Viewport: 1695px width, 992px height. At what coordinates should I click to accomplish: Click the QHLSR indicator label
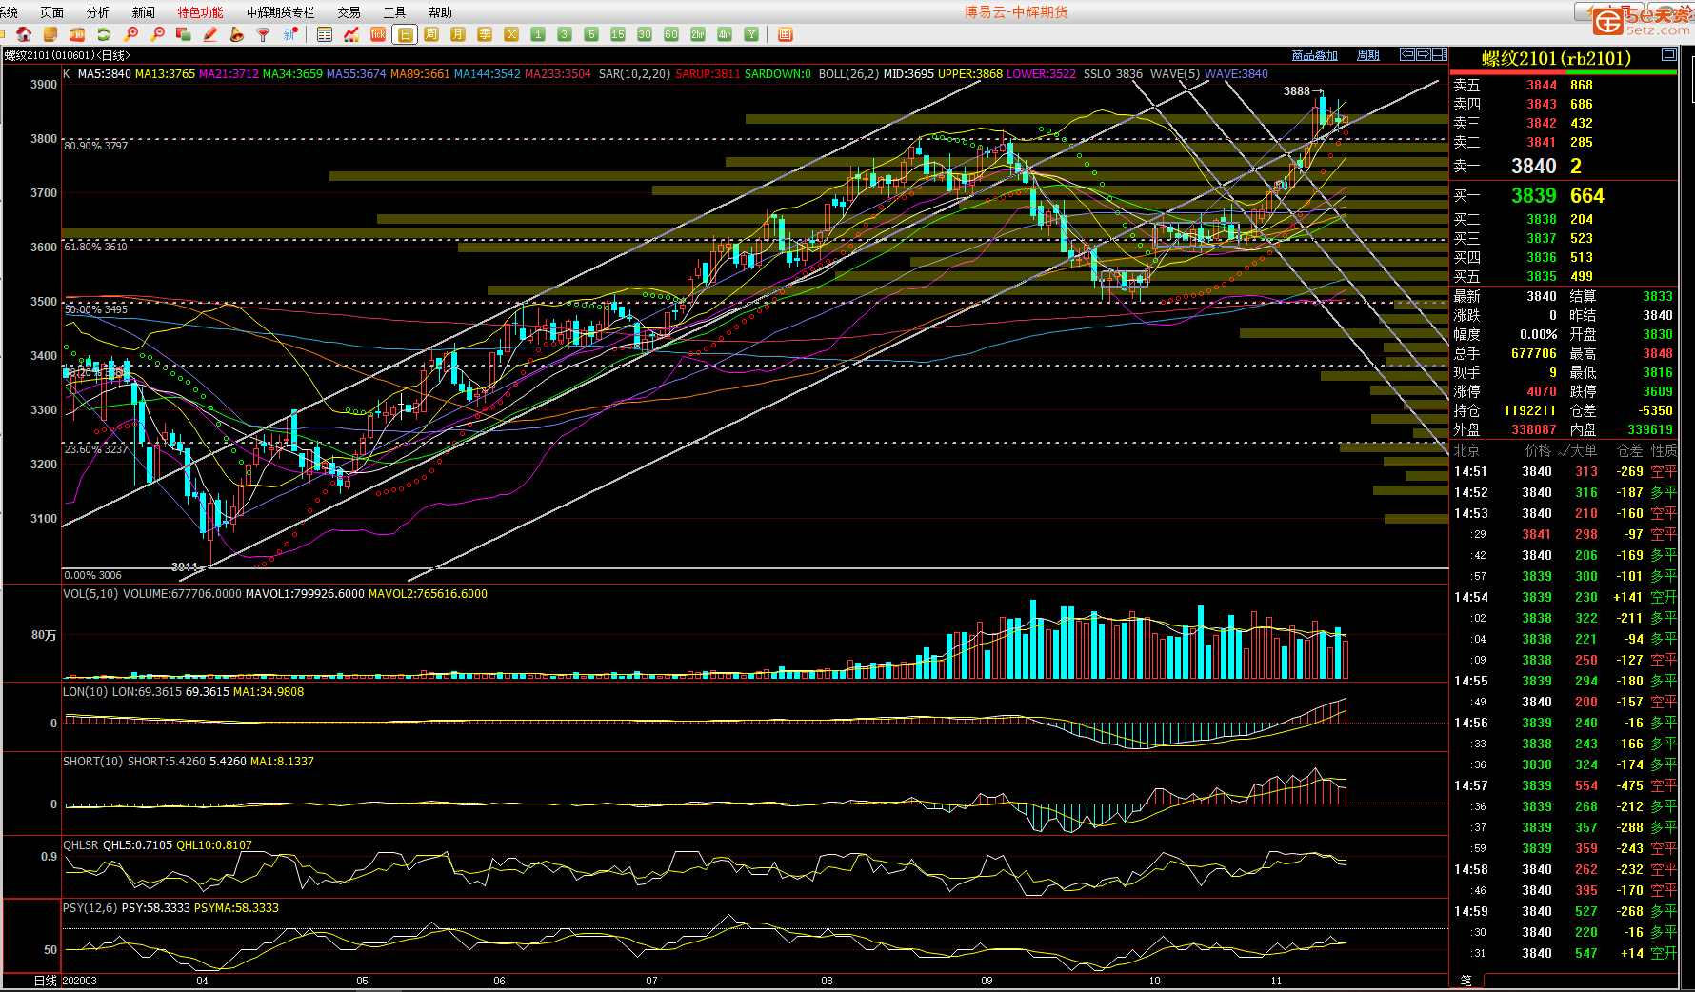(80, 845)
